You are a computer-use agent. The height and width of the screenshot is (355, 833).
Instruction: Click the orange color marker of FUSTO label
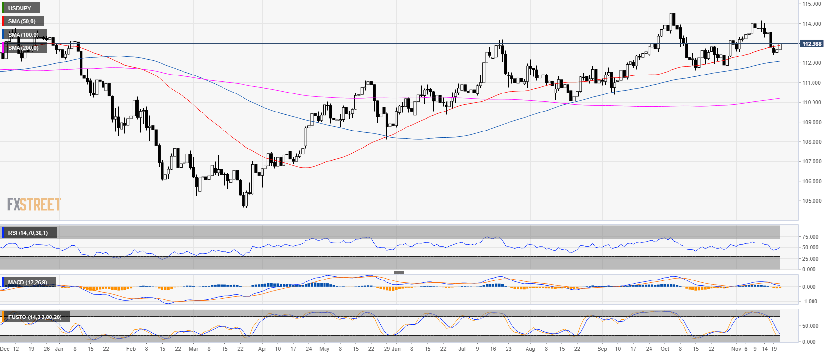[x=3, y=317]
